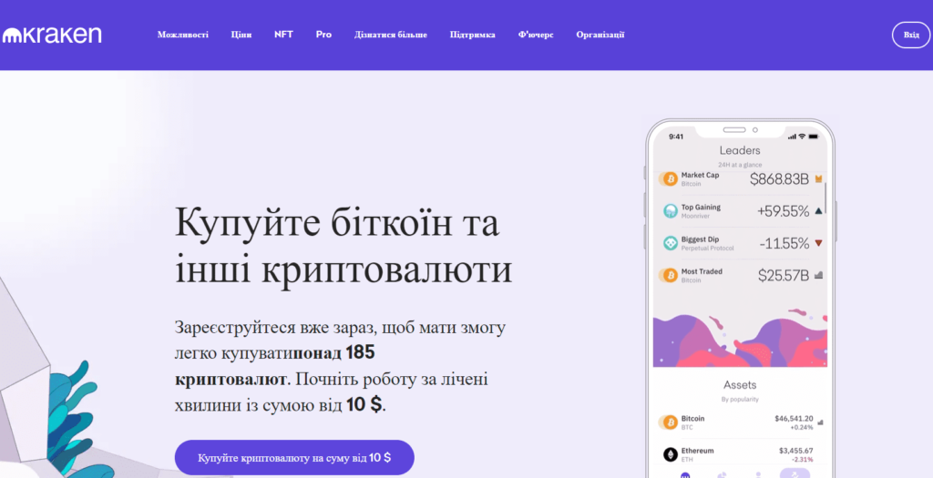Image resolution: width=933 pixels, height=478 pixels.
Task: Click the -11.55% biggest dip value
Action: pos(784,243)
